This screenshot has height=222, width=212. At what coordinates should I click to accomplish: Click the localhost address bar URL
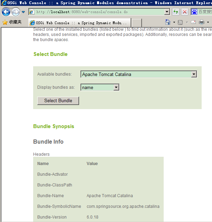coord(82,12)
